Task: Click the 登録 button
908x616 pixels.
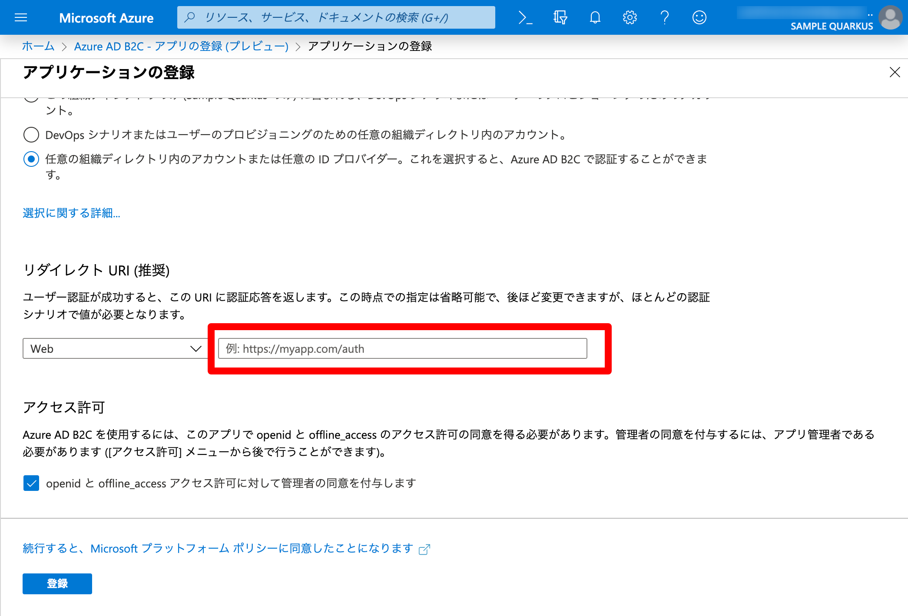Action: pyautogui.click(x=57, y=583)
